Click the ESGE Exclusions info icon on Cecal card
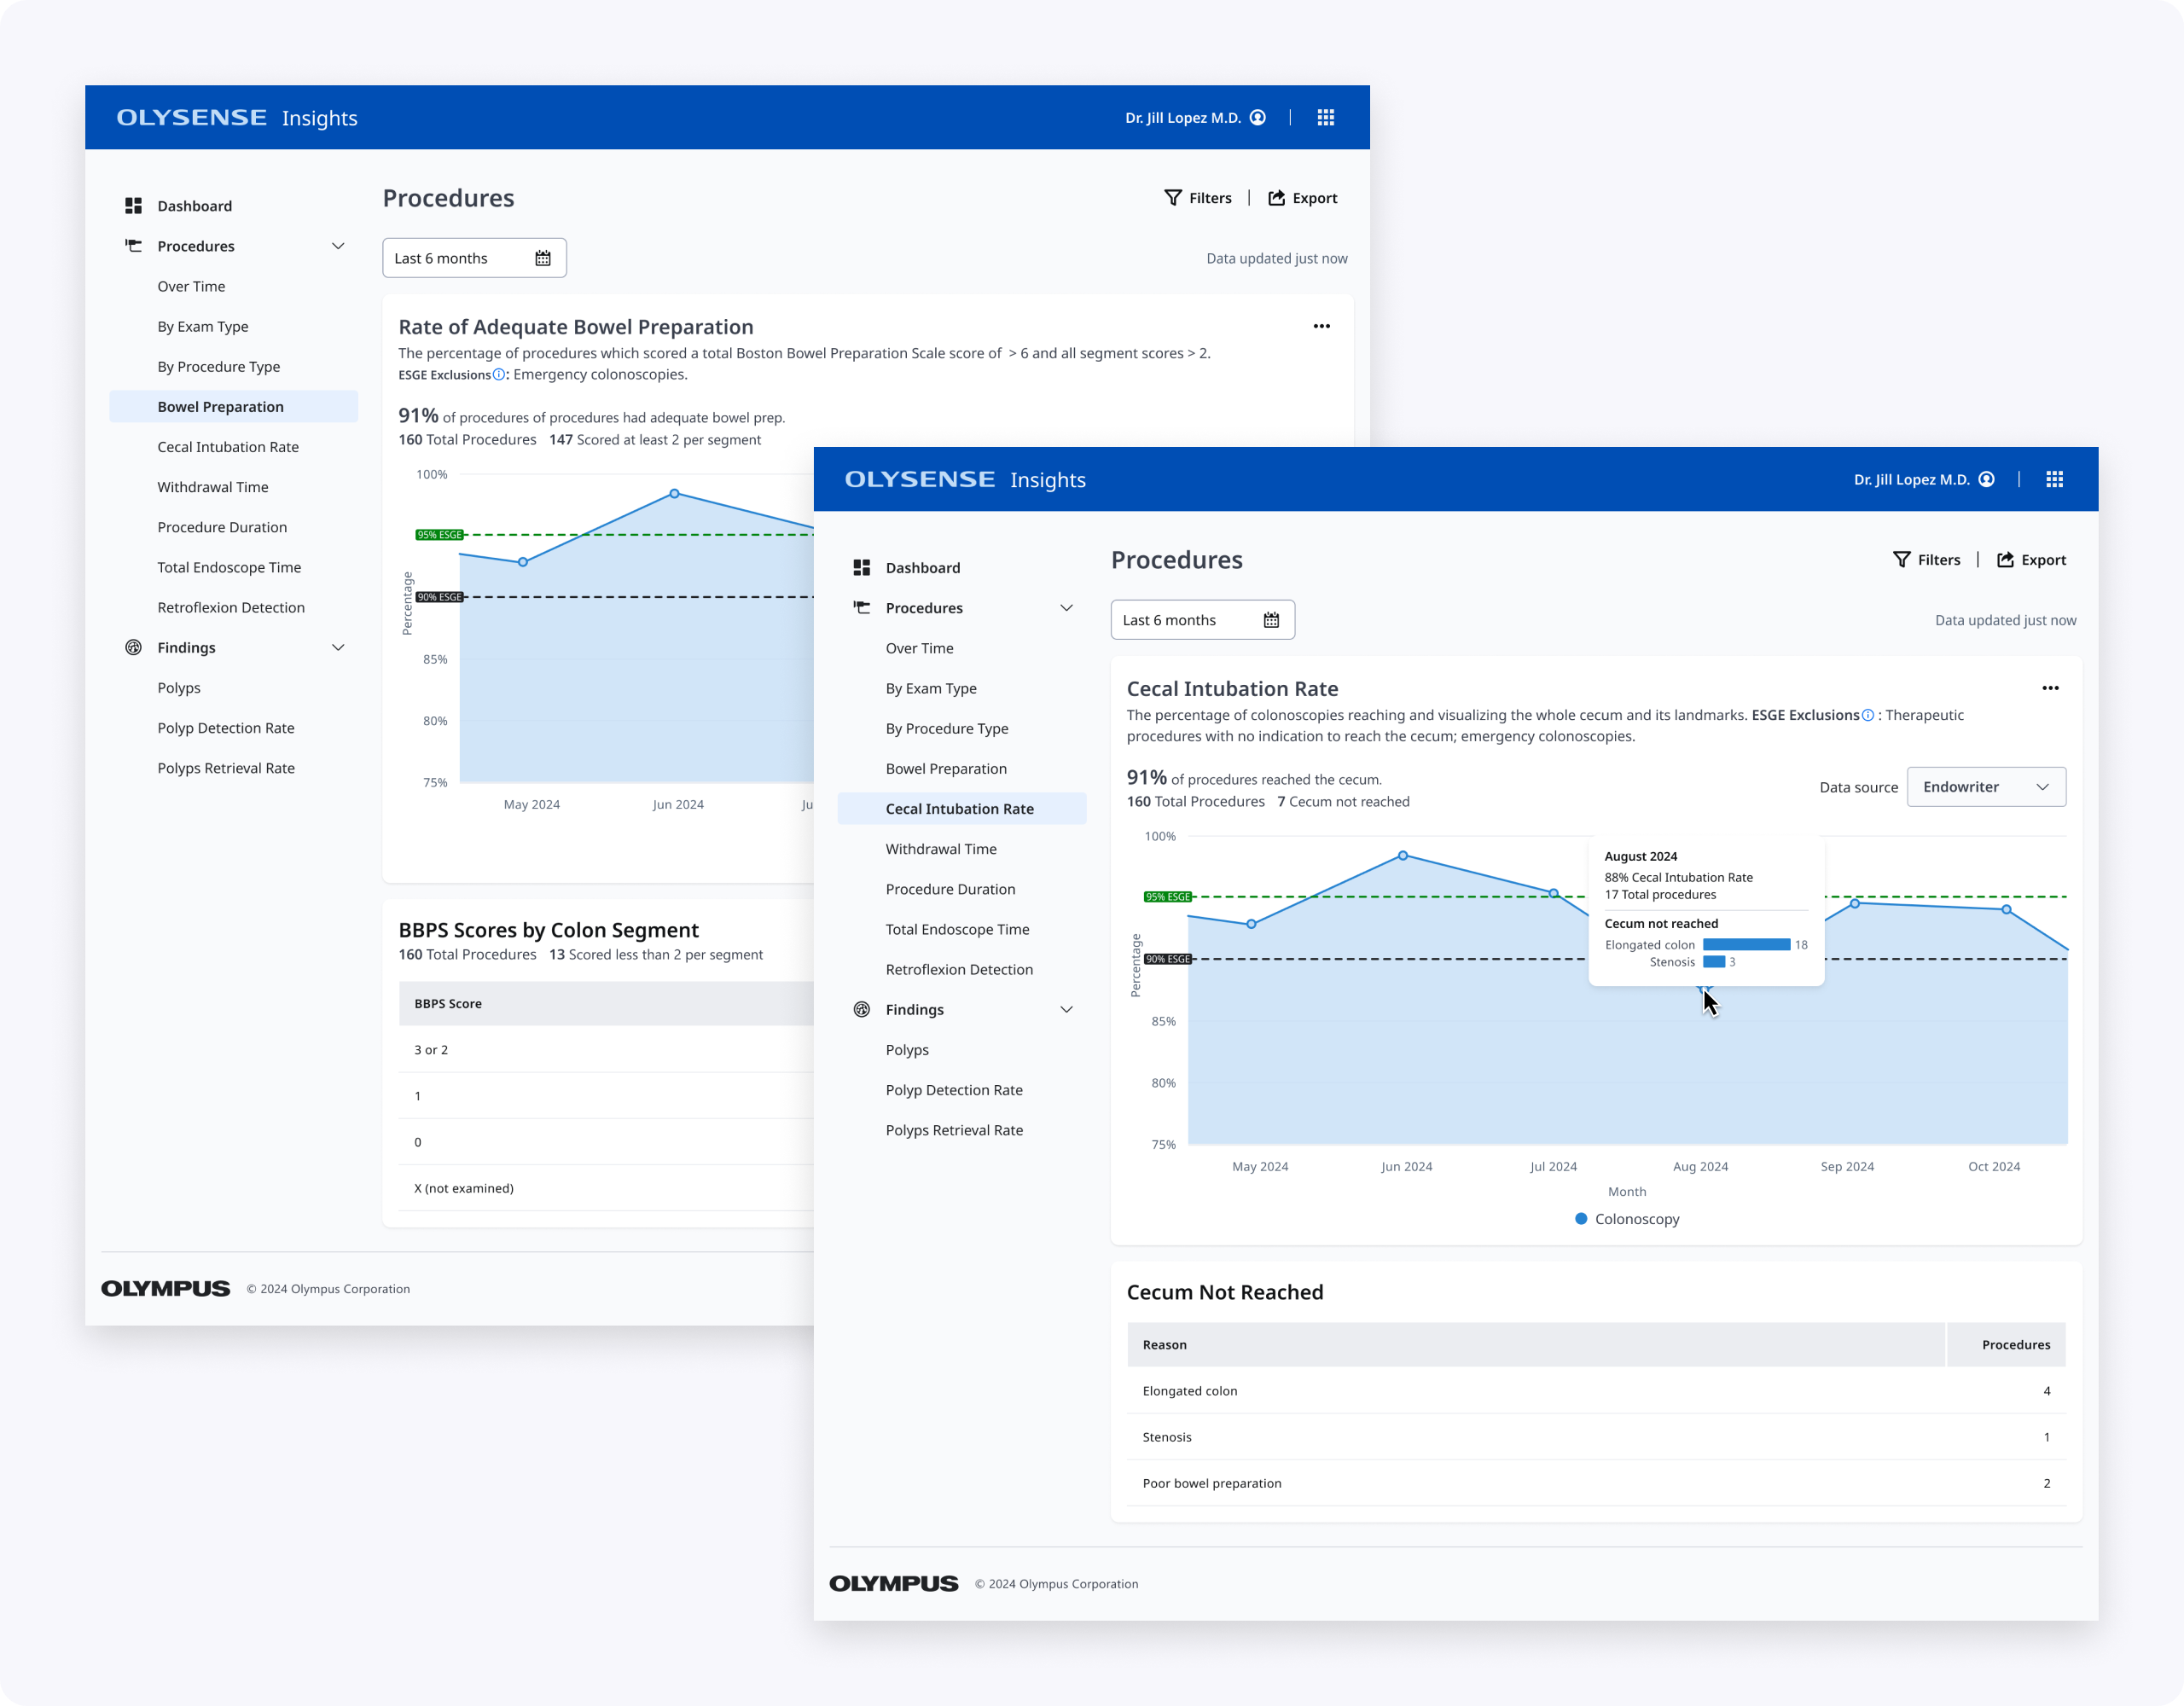Image resolution: width=2184 pixels, height=1706 pixels. pyautogui.click(x=1867, y=715)
